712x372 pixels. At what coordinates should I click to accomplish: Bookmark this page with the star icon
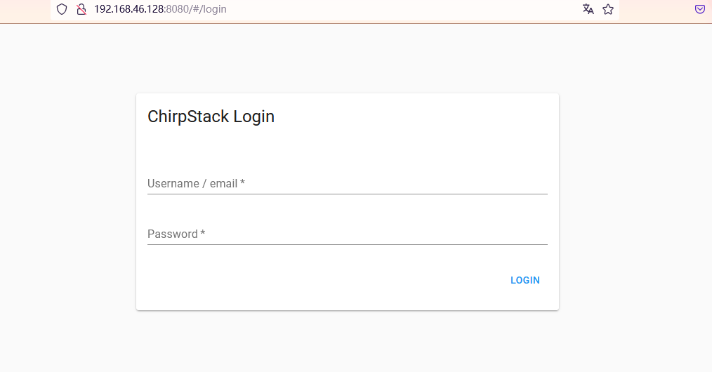tap(608, 9)
